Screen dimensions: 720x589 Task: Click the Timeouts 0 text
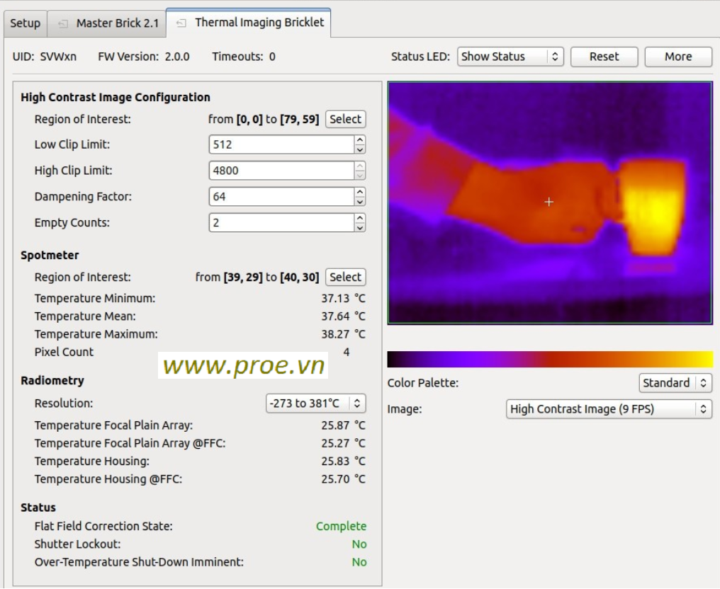click(x=244, y=57)
